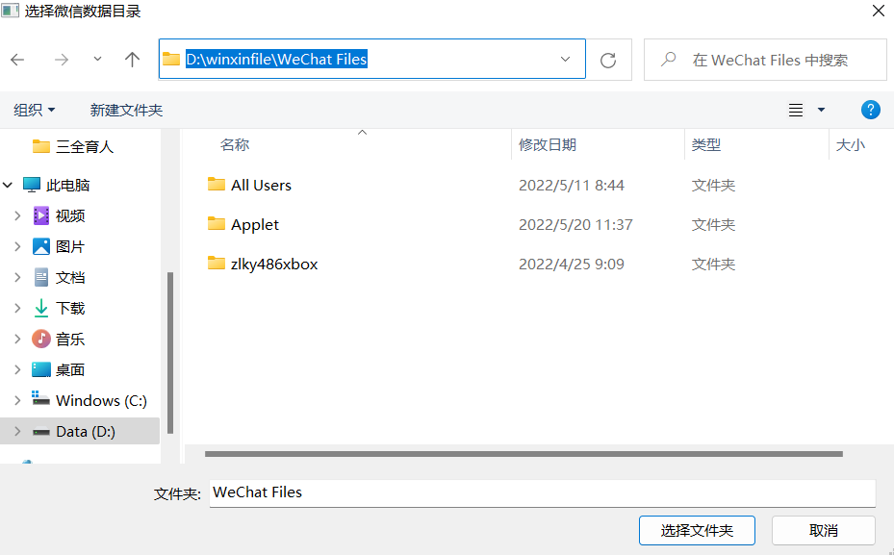
Task: Go back with the left arrow
Action: pyautogui.click(x=17, y=60)
